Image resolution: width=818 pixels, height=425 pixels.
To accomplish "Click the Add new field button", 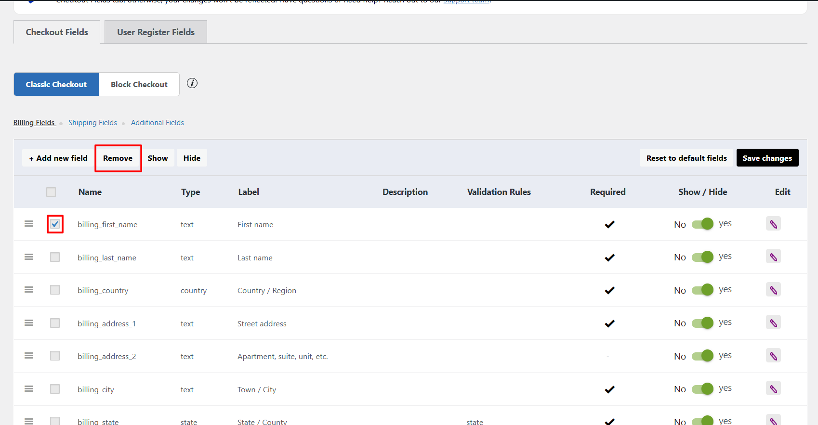I will (58, 158).
